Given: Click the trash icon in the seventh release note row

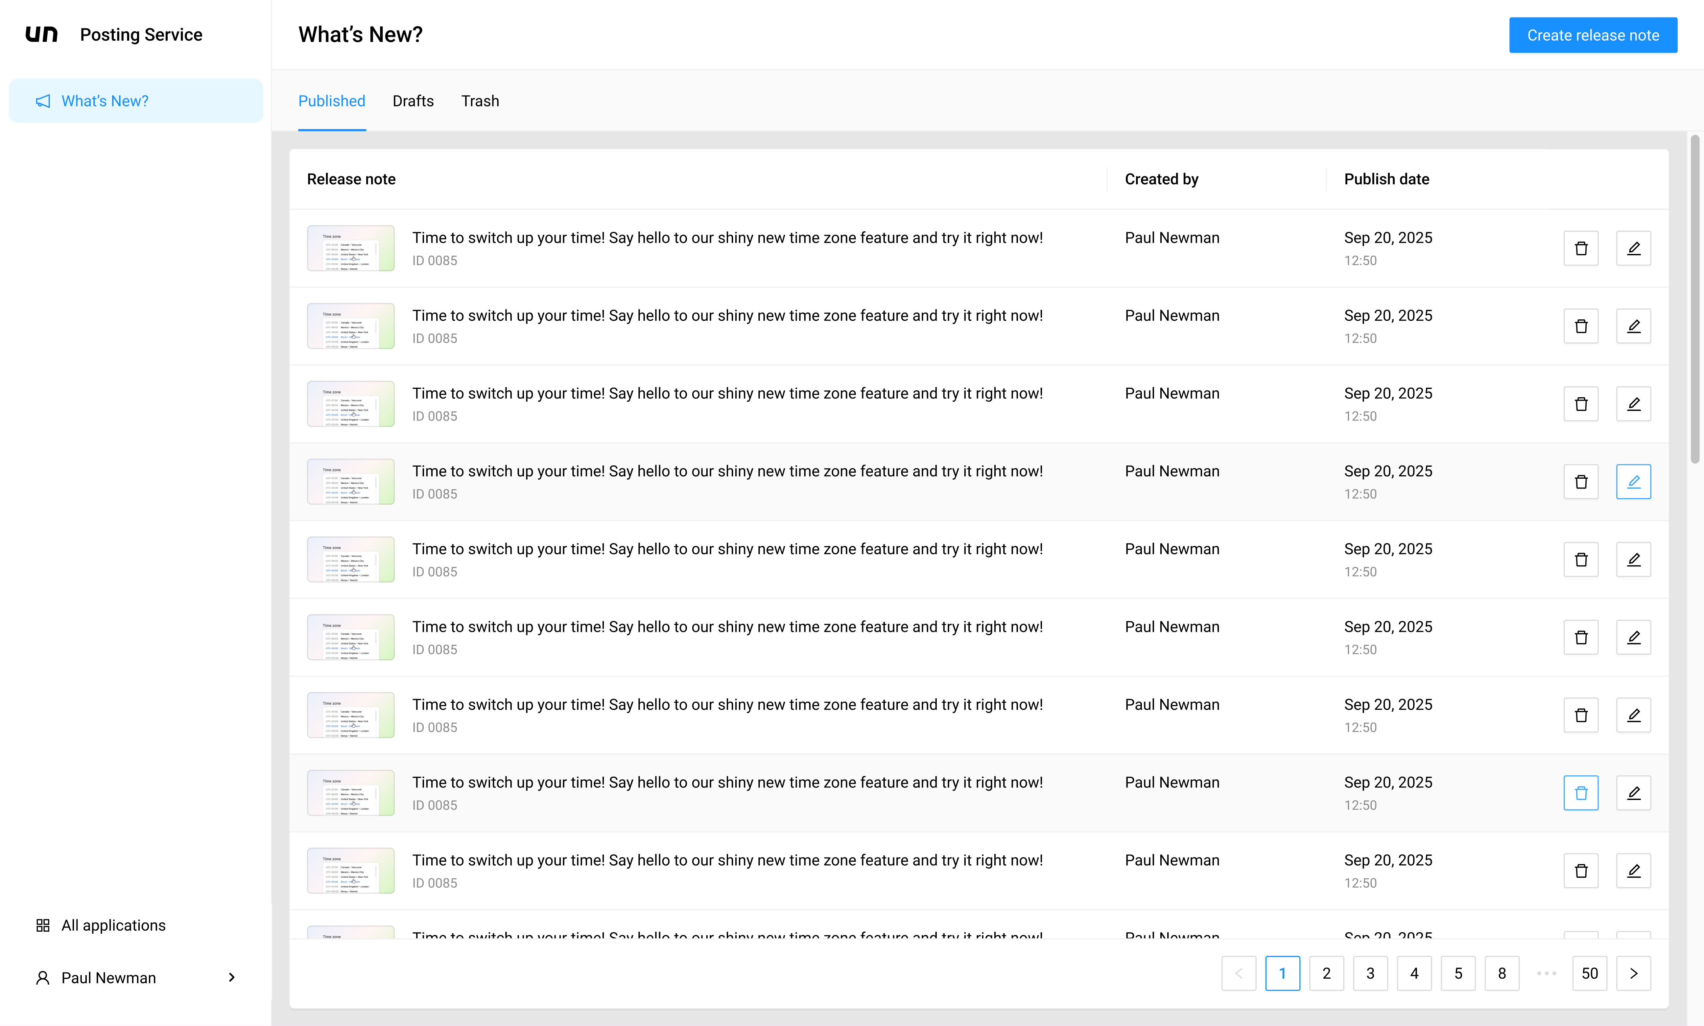Looking at the screenshot, I should tap(1581, 715).
